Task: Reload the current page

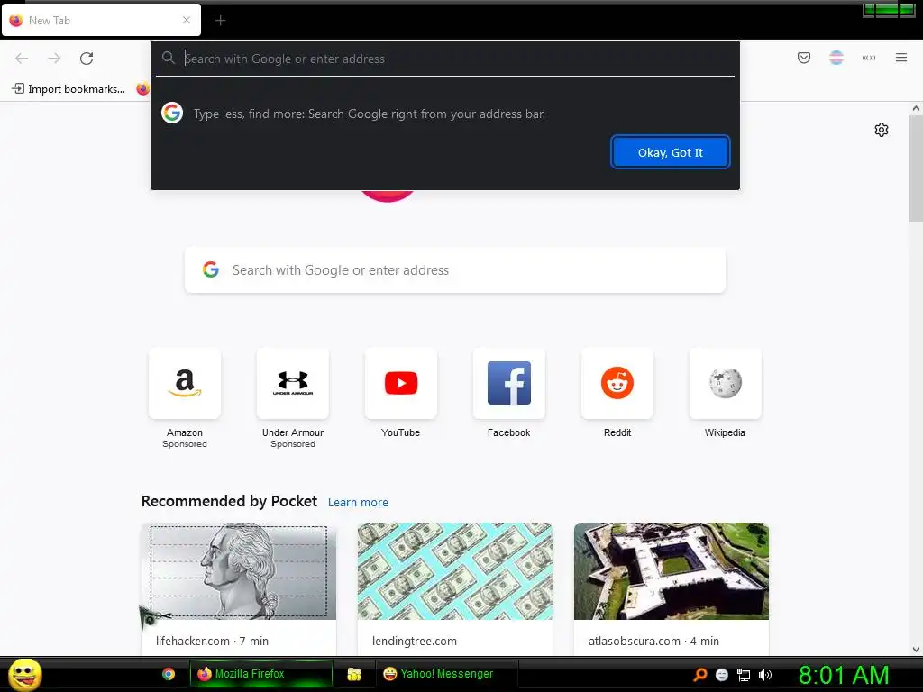Action: pos(87,59)
